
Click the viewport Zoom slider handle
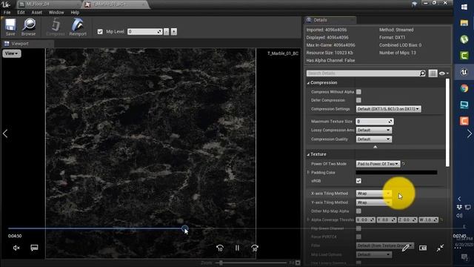click(x=221, y=263)
